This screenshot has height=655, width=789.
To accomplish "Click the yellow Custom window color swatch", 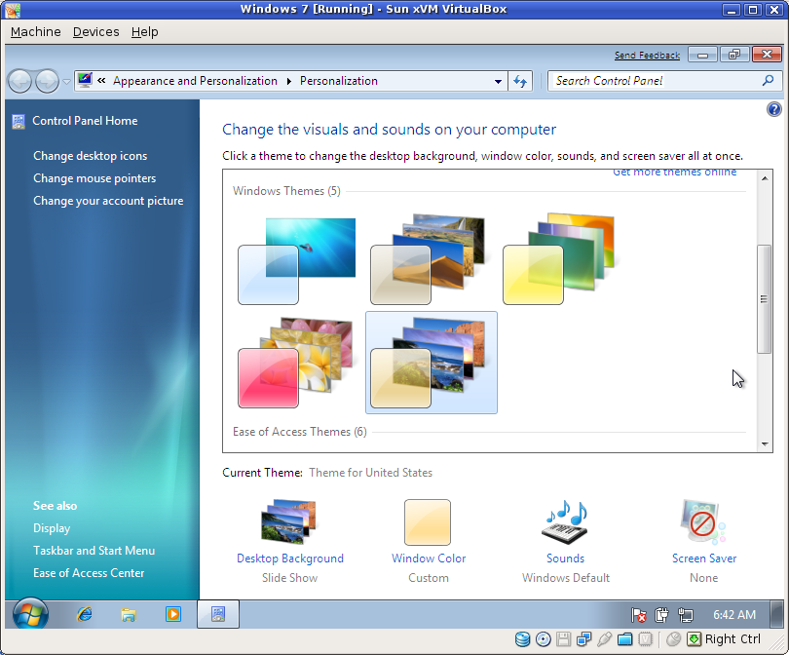I will 429,522.
